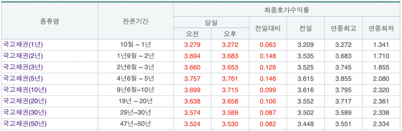
Task: Click change value 0.099 for 10년
Action: coord(268,90)
